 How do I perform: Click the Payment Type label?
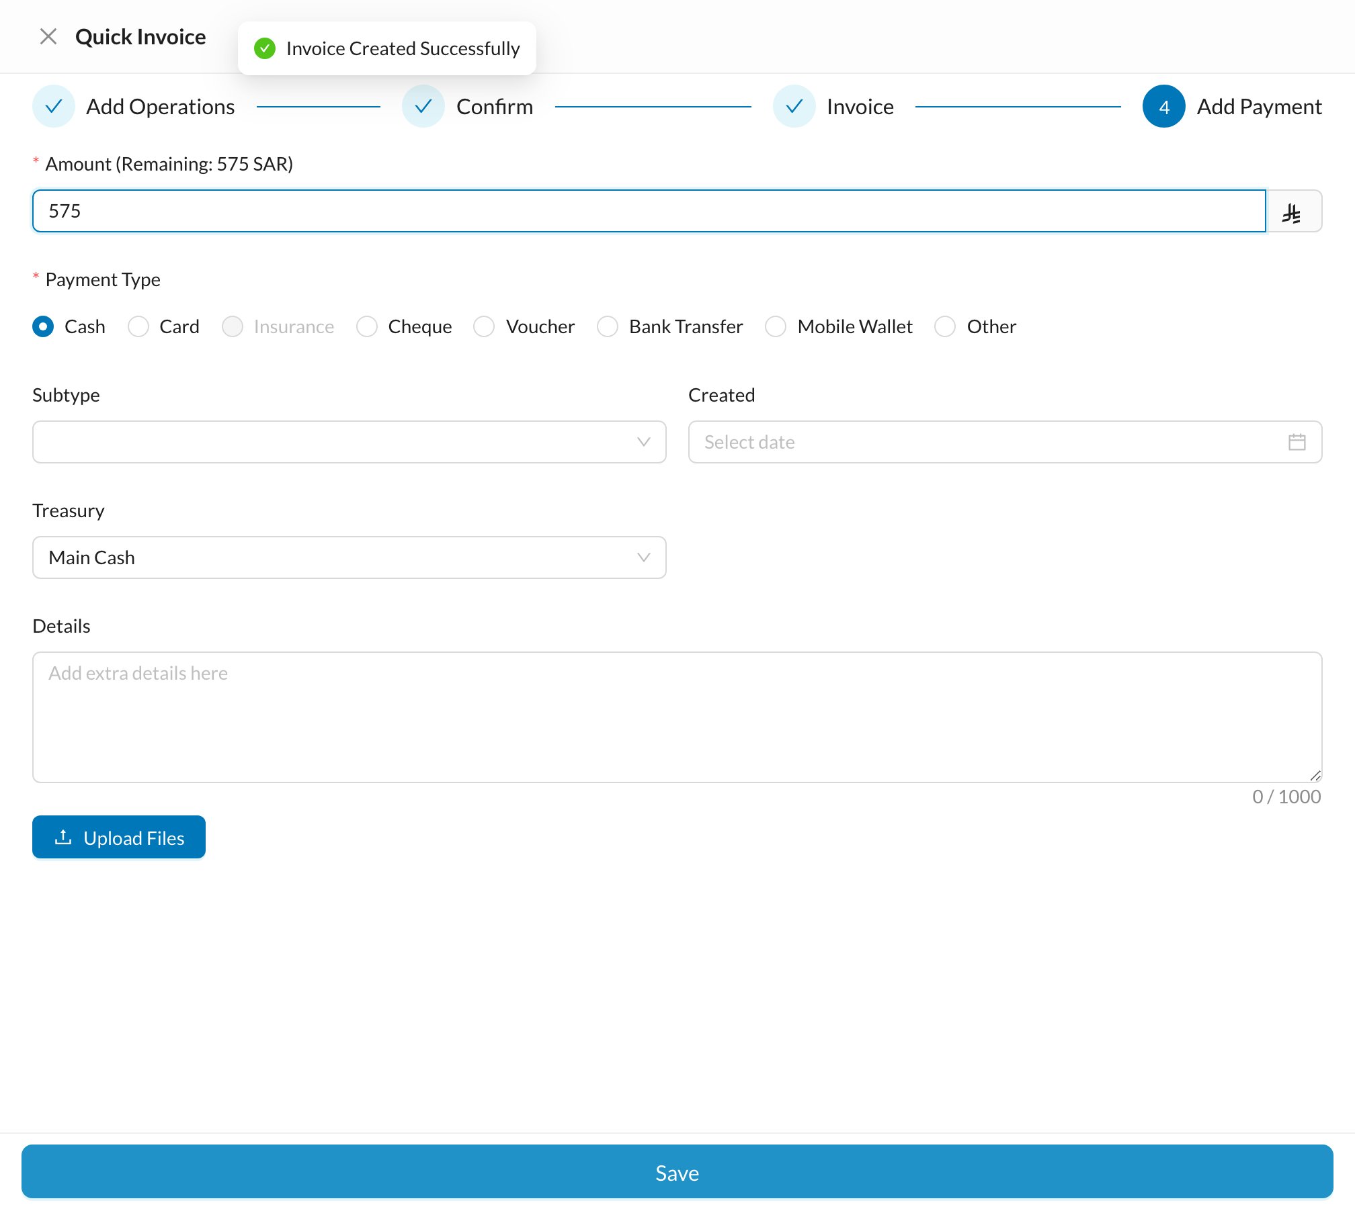[103, 279]
